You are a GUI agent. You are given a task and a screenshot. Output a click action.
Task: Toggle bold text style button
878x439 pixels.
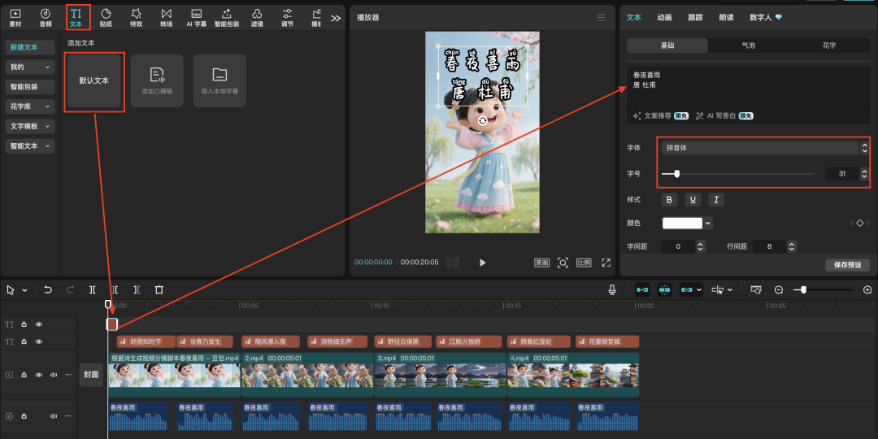coord(670,200)
